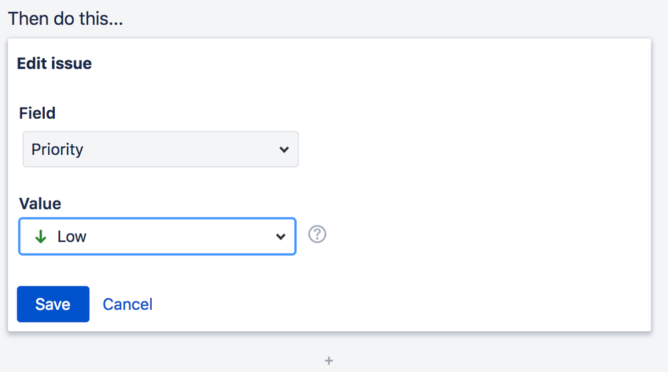Image resolution: width=668 pixels, height=372 pixels.
Task: Select the "Low" text in the Value box
Action: (72, 236)
